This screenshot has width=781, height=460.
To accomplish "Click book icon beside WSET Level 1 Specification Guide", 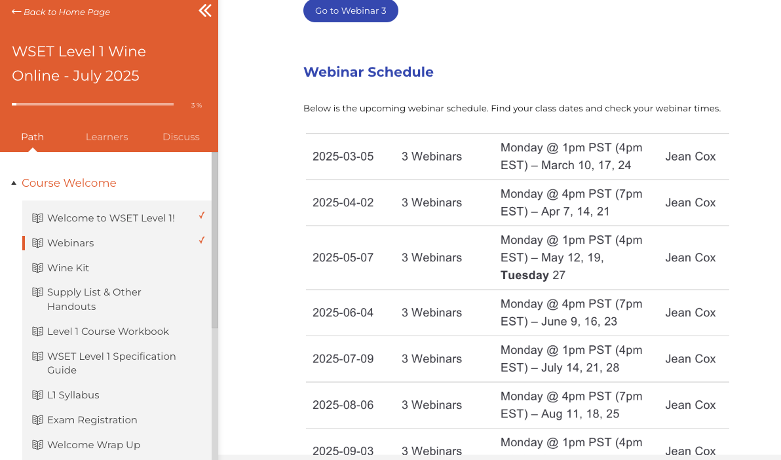I will coord(38,356).
